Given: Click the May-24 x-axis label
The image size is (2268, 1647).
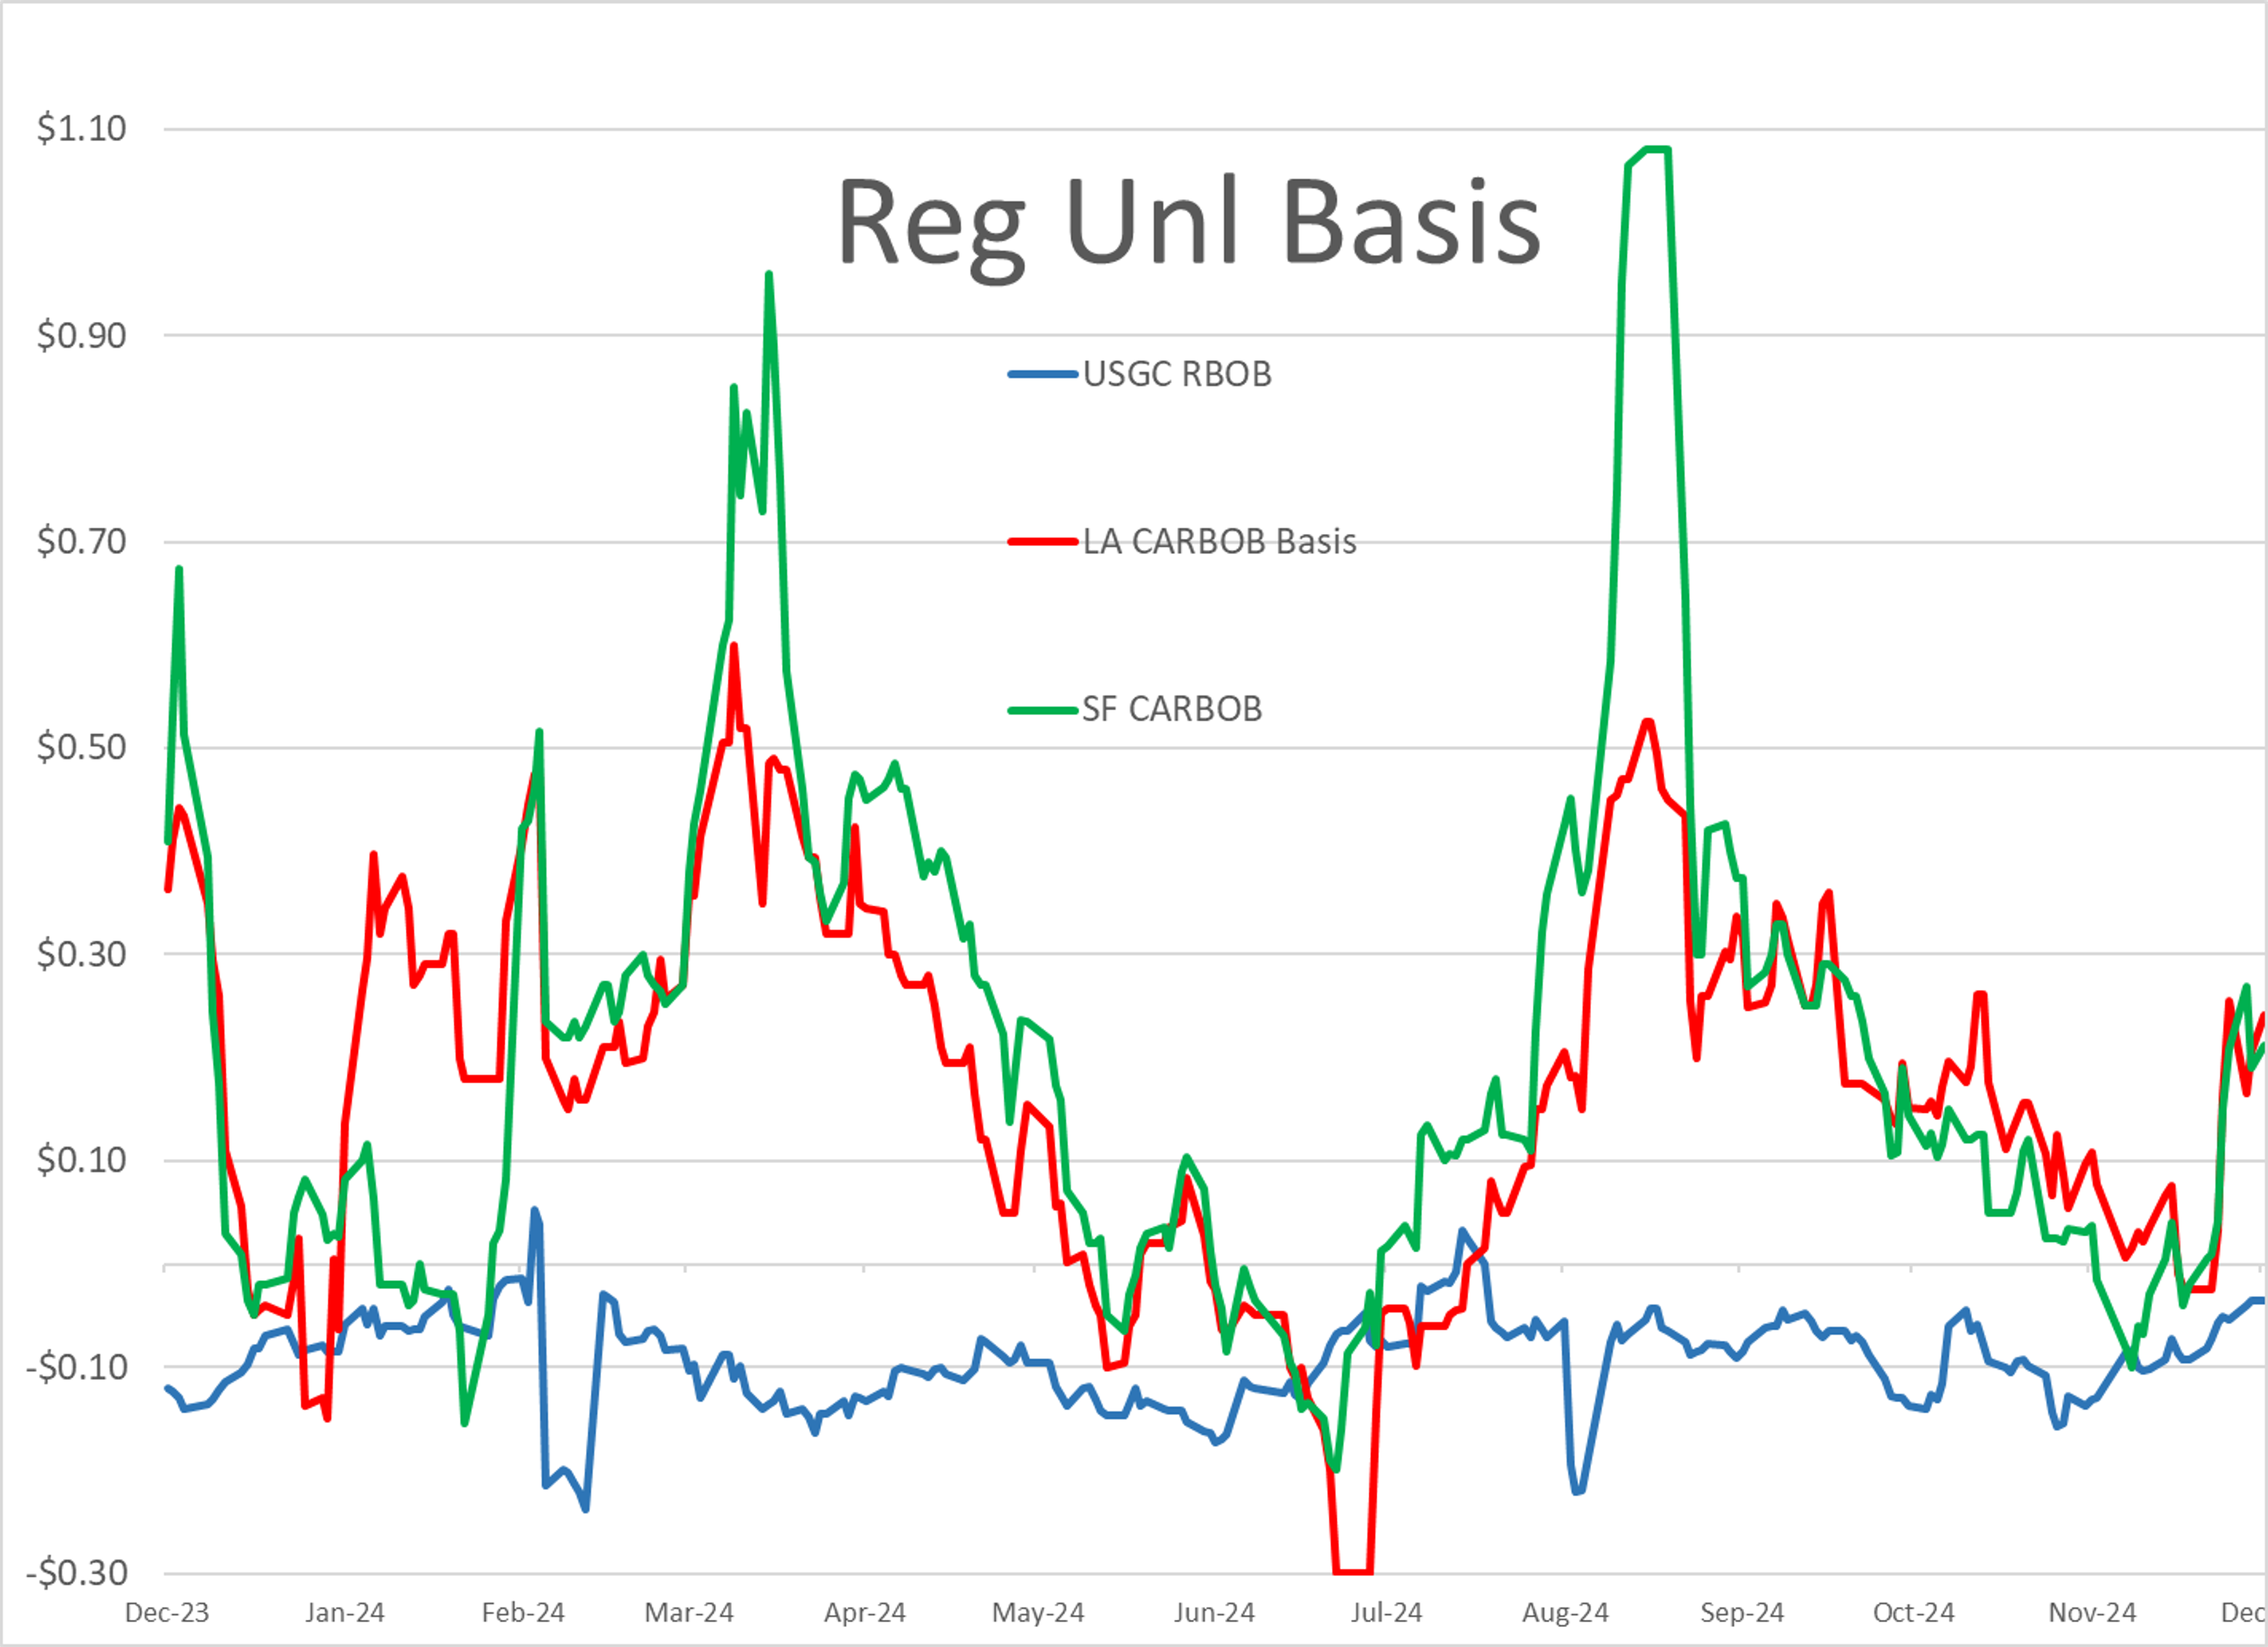Looking at the screenshot, I should 1038,1613.
